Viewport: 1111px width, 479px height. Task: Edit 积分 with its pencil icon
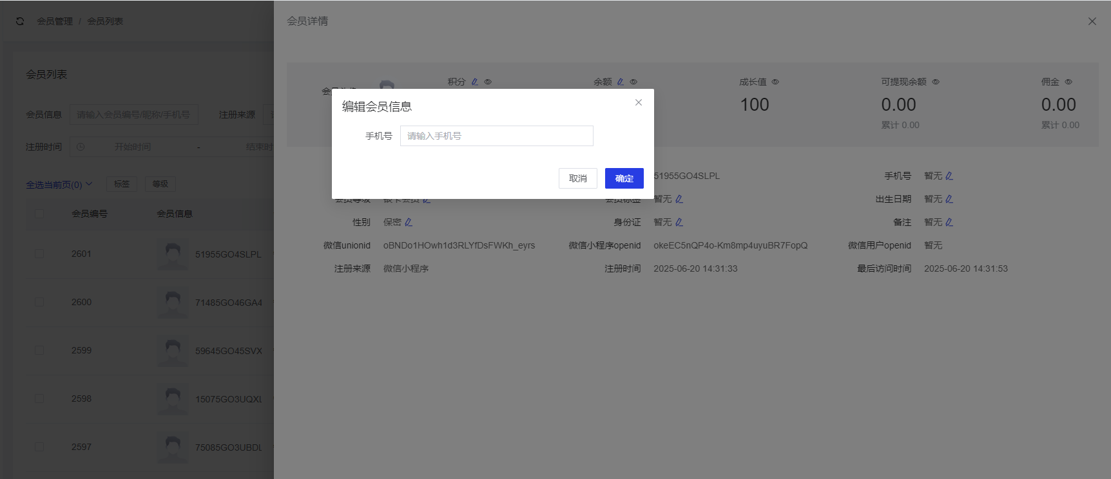[475, 82]
